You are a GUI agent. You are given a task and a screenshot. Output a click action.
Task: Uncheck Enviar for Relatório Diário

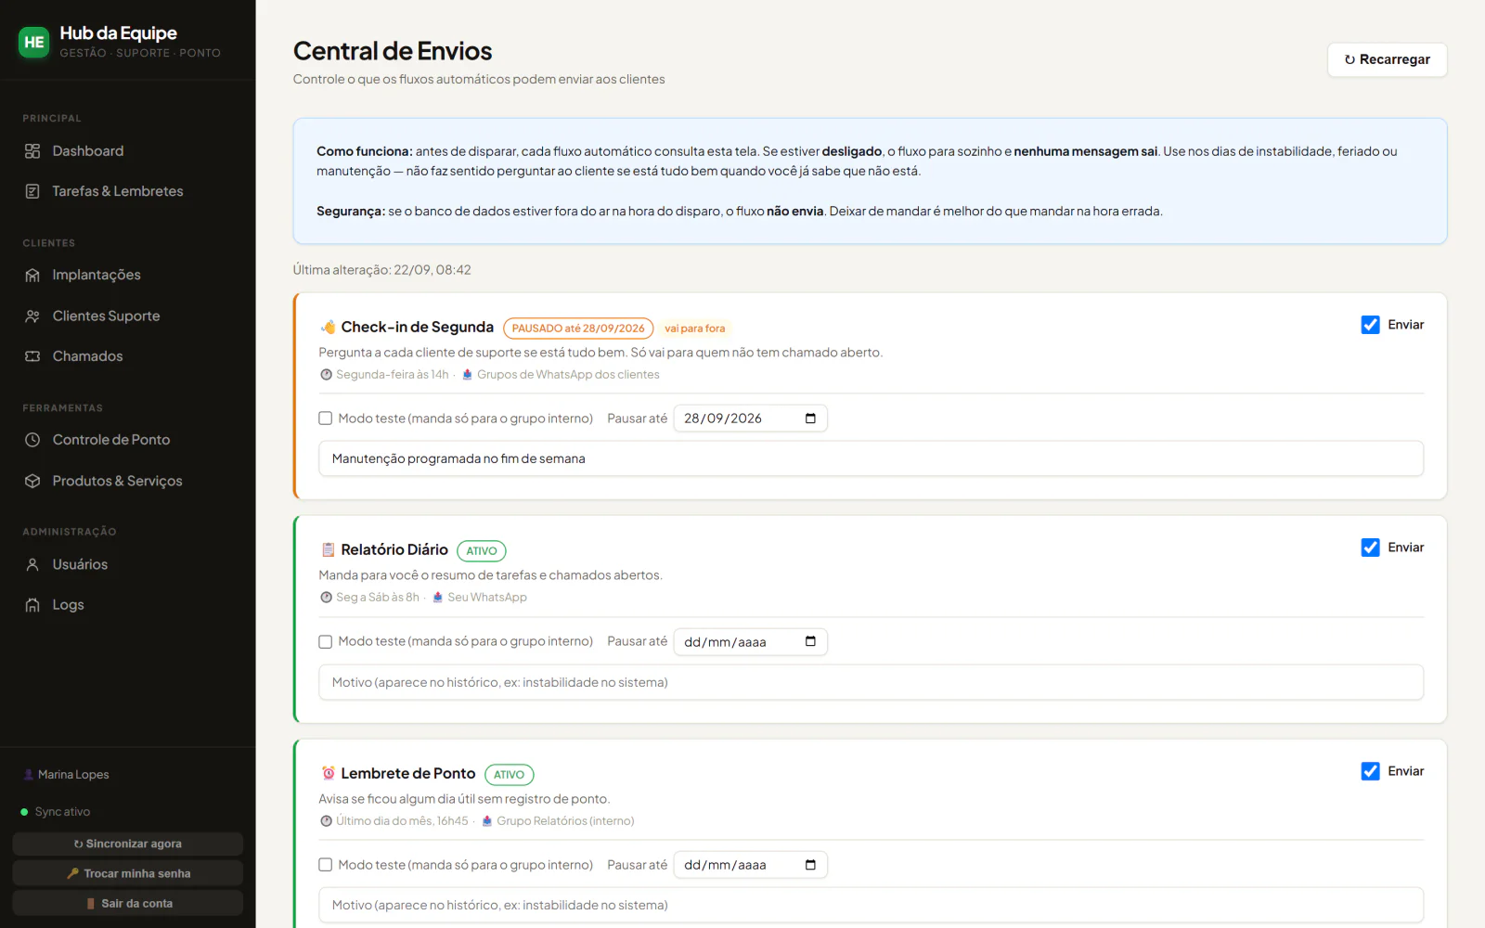tap(1370, 548)
